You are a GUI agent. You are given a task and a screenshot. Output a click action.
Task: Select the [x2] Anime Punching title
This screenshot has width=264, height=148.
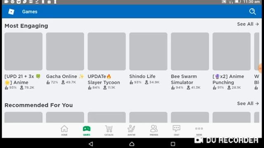click(x=228, y=79)
